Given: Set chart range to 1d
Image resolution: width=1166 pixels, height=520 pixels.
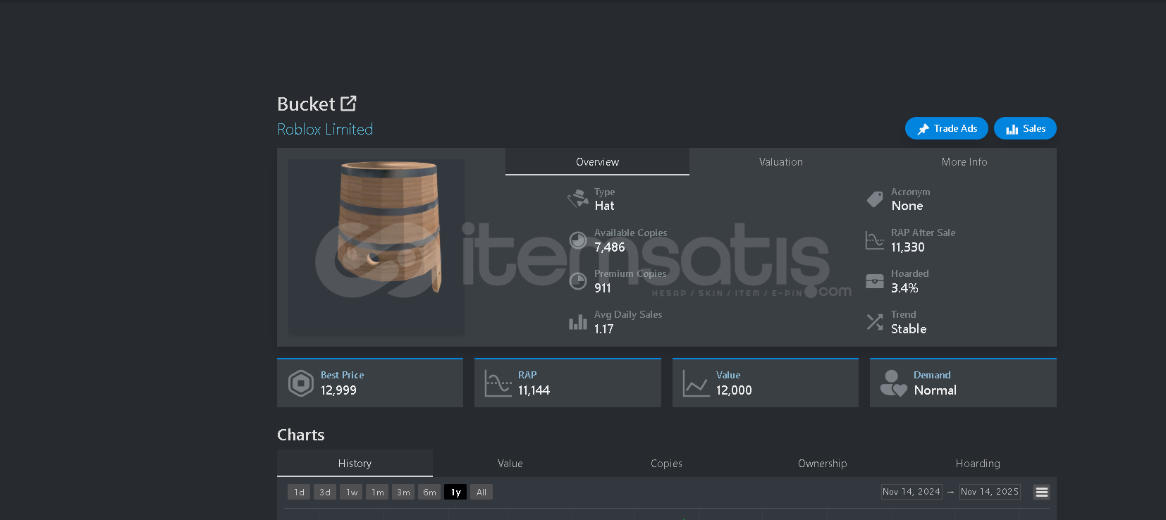Looking at the screenshot, I should click(299, 492).
